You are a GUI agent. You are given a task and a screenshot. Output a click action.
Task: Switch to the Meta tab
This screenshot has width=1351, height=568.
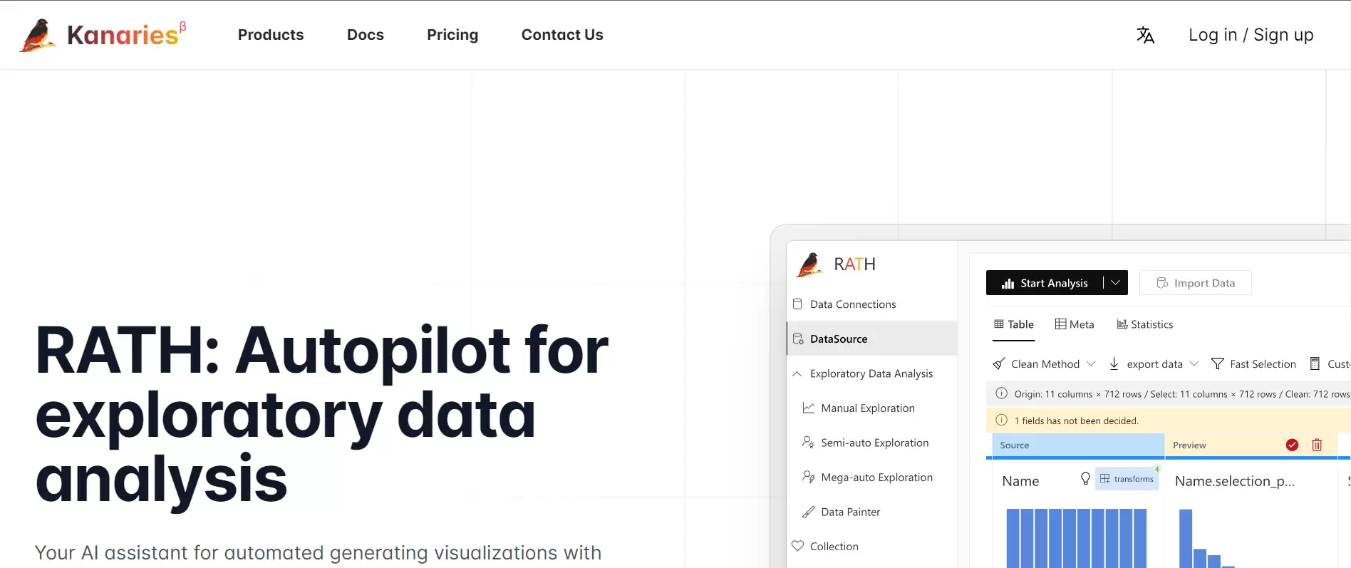[1075, 324]
